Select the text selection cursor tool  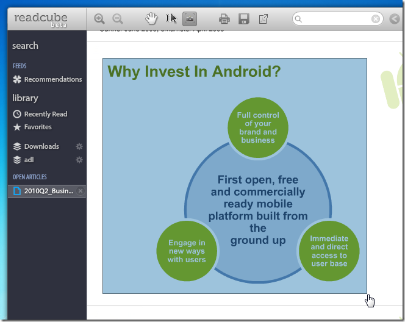pyautogui.click(x=171, y=19)
